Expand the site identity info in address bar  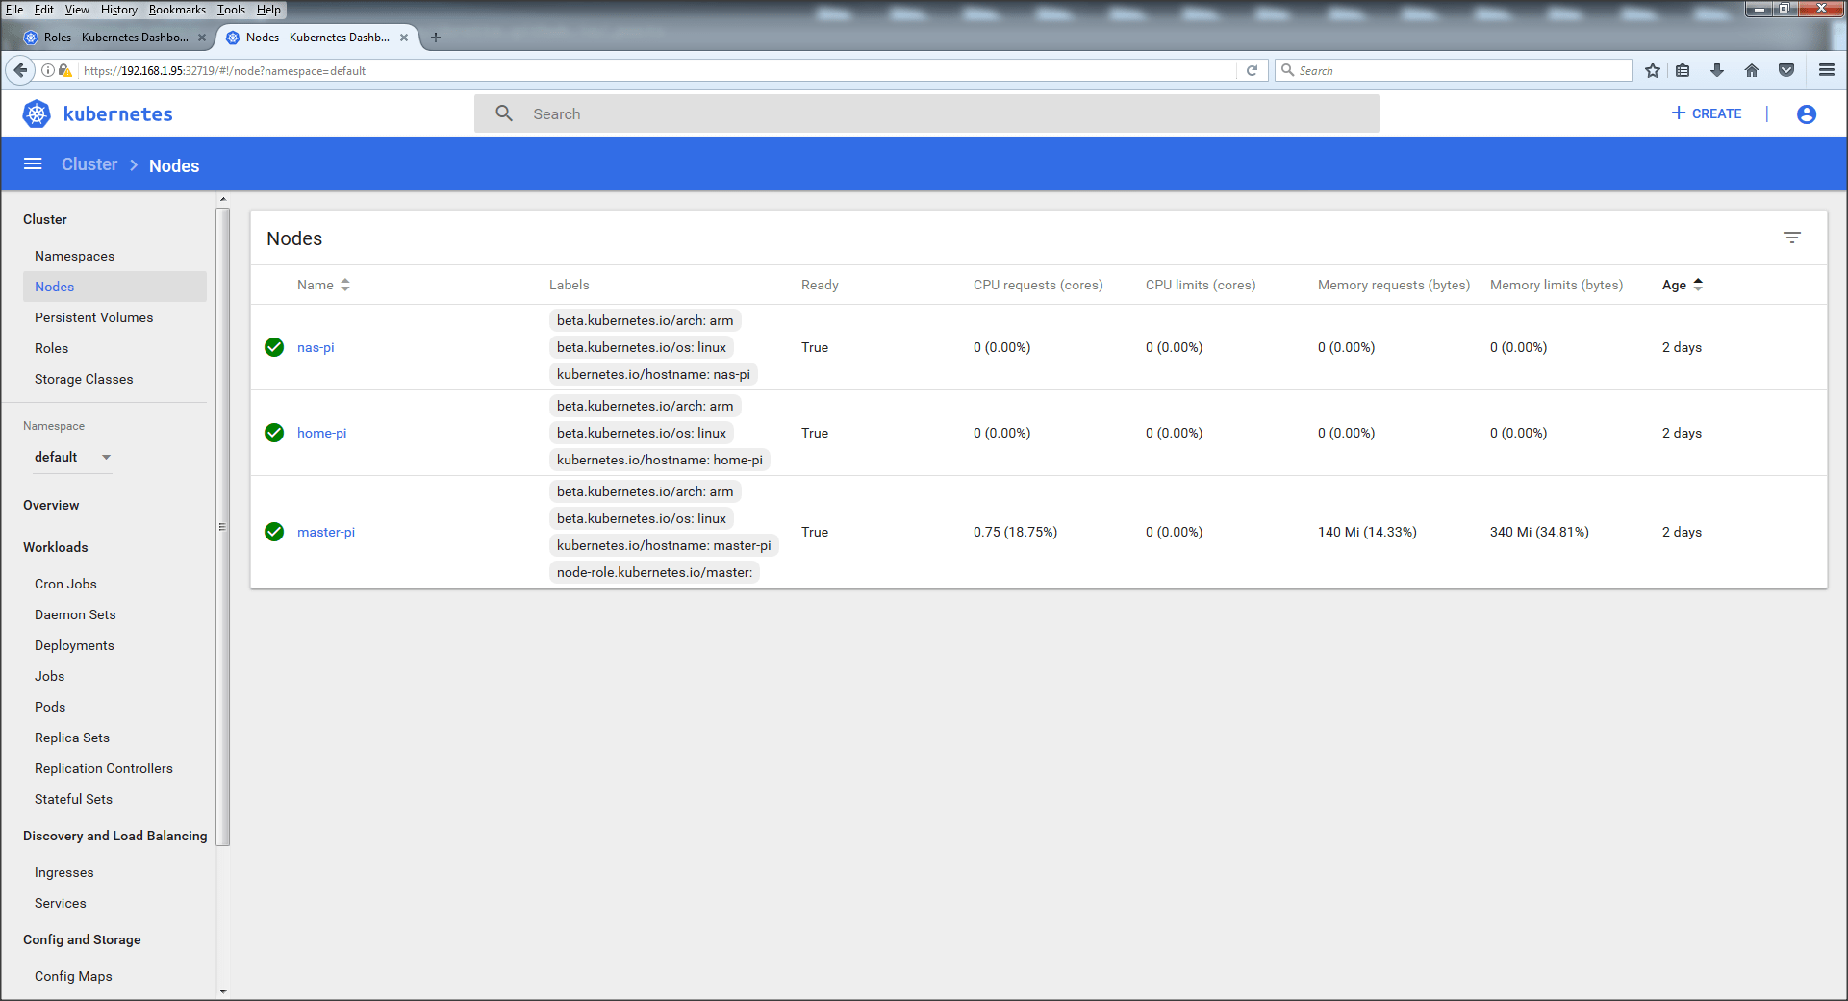(47, 70)
